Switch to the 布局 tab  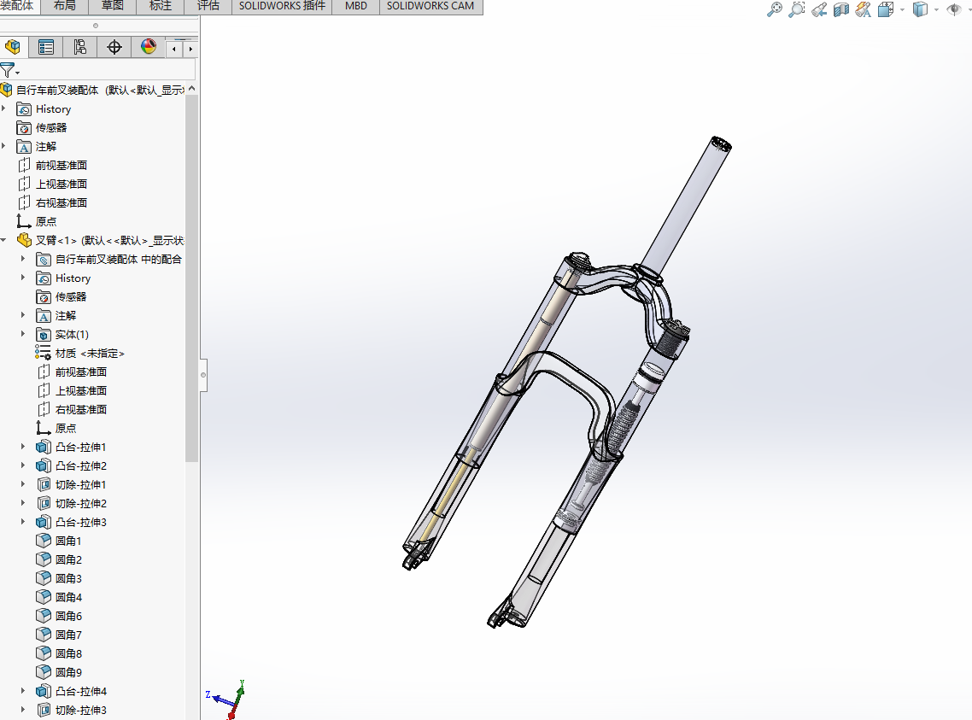click(64, 6)
